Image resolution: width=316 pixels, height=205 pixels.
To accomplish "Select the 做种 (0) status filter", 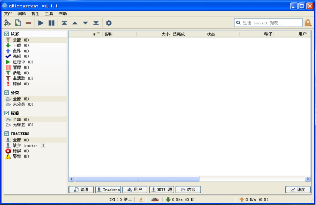I will pos(35,51).
